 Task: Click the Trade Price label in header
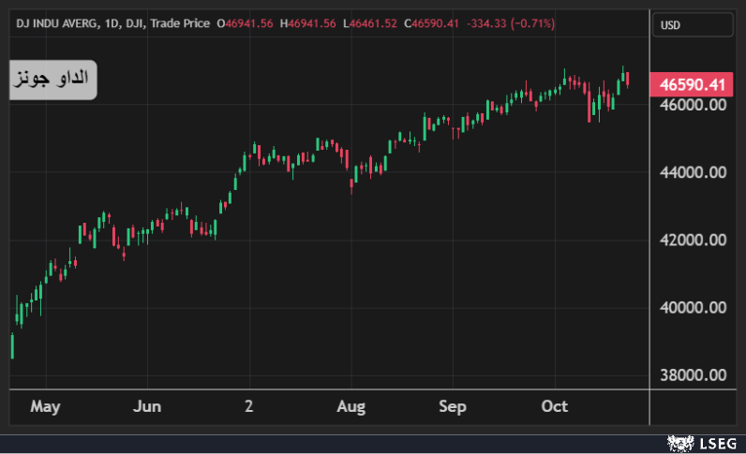click(x=180, y=23)
